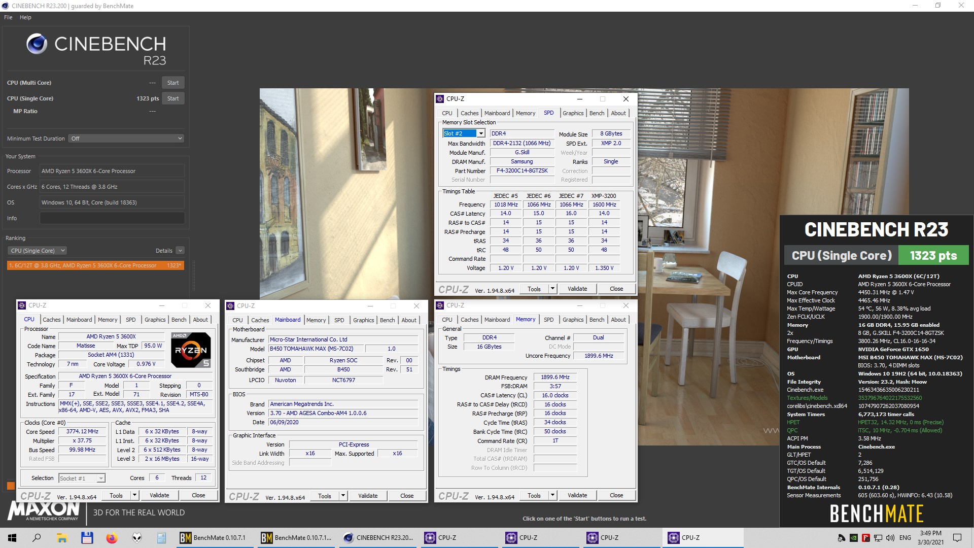974x548 pixels.
Task: Click the MAXON logo at the bottom left
Action: pos(44,511)
